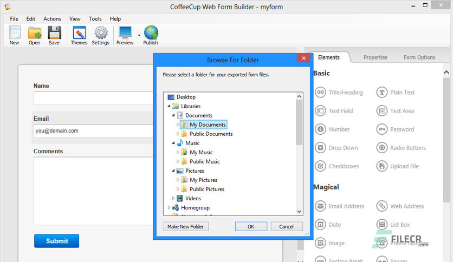Viewport: 453px width, 262px height.
Task: Add a Date element
Action: [x=328, y=225]
